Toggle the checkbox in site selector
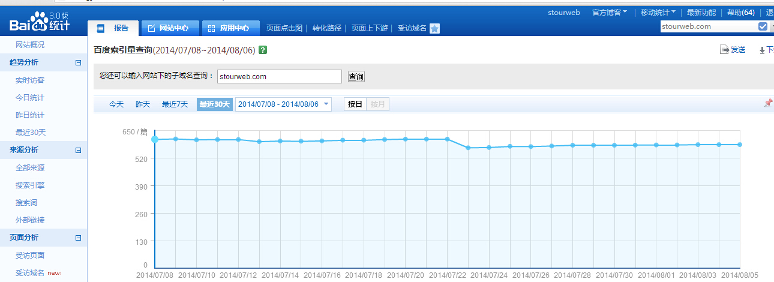Image resolution: width=774 pixels, height=282 pixels. (763, 26)
